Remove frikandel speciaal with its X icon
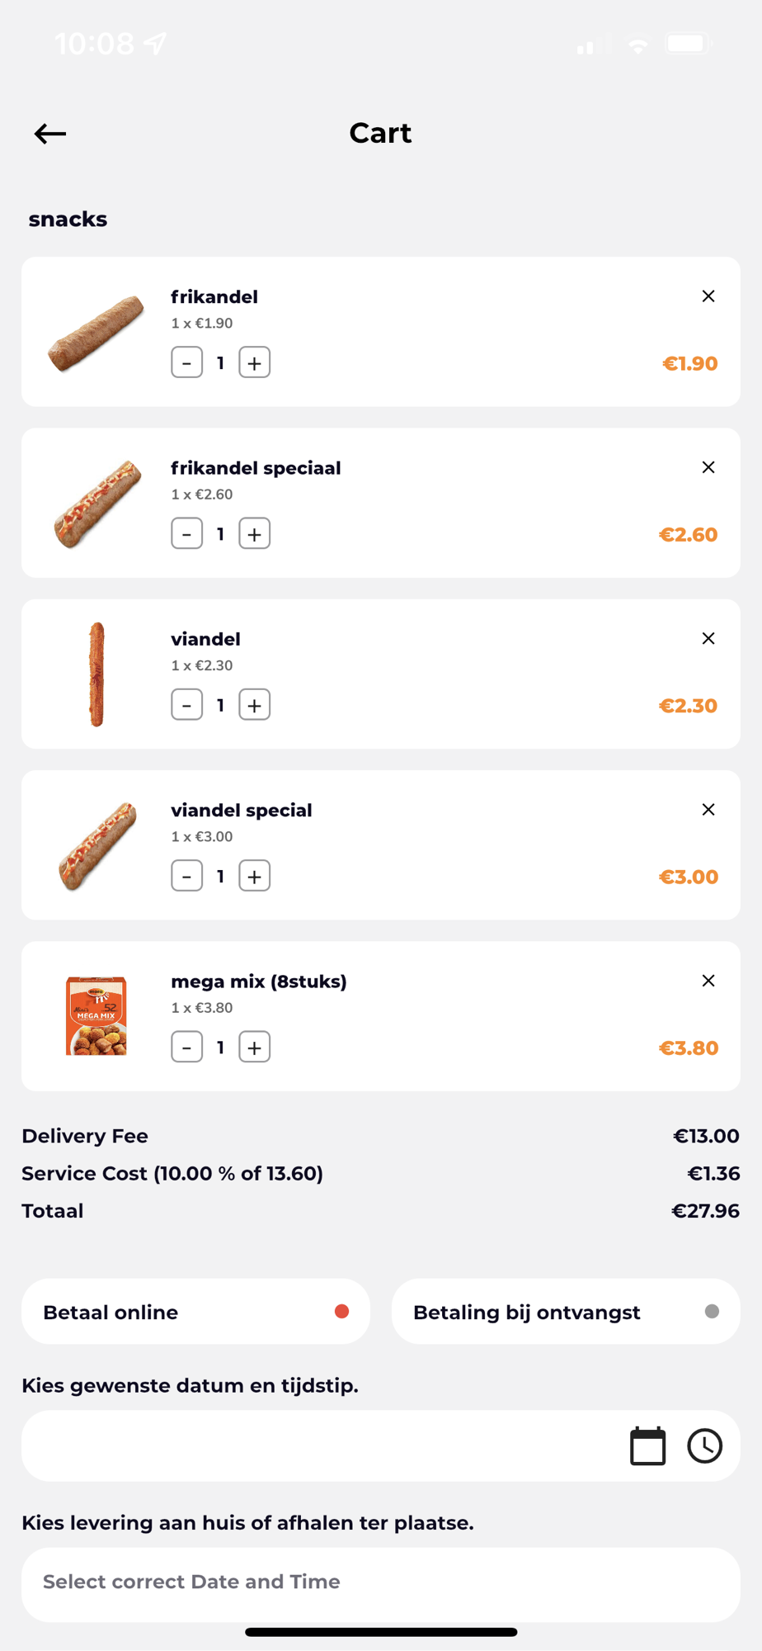762x1651 pixels. 708,467
